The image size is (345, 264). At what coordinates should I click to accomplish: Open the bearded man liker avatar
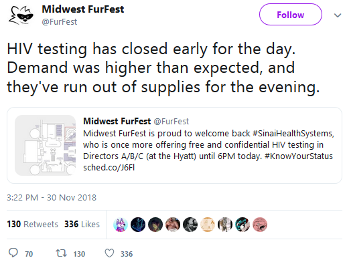pos(190,225)
